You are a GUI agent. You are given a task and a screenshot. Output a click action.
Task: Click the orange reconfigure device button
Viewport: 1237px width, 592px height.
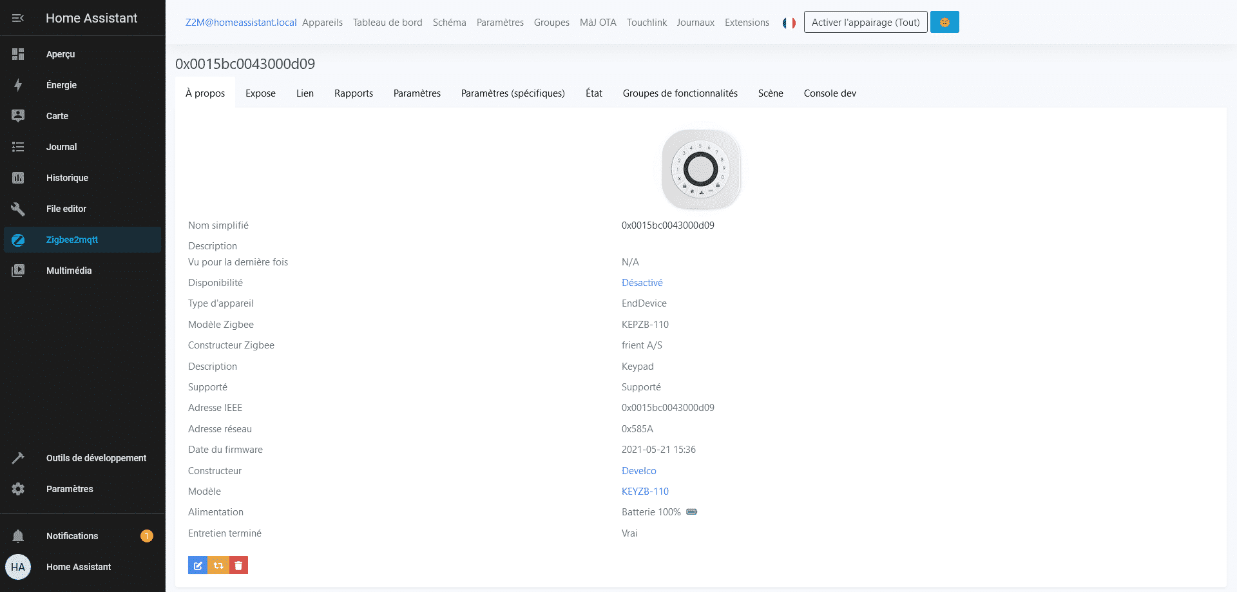tap(218, 565)
